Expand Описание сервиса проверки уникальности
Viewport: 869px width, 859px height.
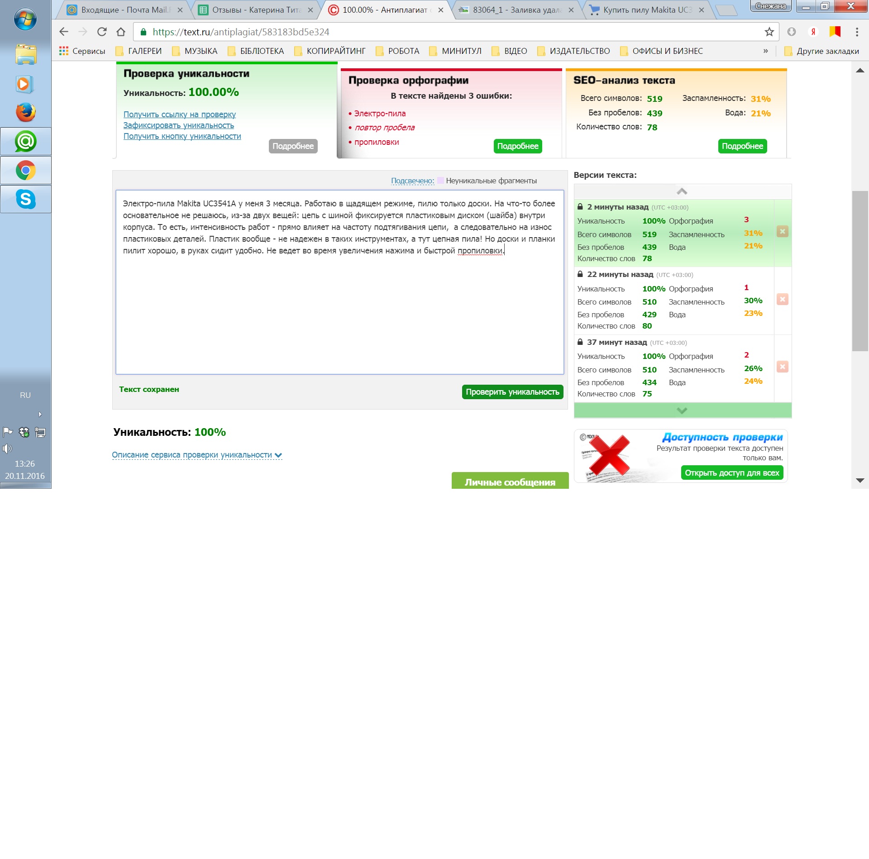tap(196, 455)
